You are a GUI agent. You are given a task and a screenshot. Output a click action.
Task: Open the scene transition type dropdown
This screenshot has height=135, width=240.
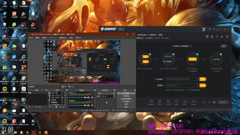click(x=105, y=93)
